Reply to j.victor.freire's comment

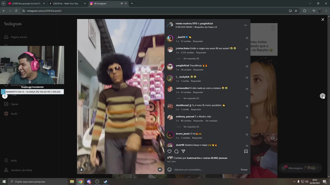(x=201, y=53)
